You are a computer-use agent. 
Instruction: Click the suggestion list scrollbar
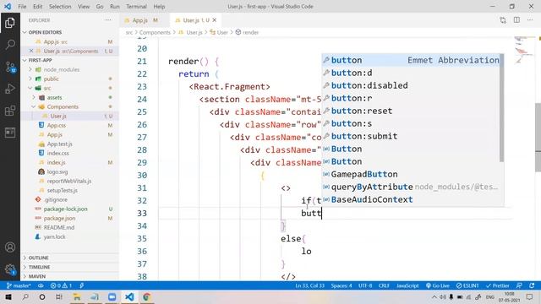pos(501,108)
